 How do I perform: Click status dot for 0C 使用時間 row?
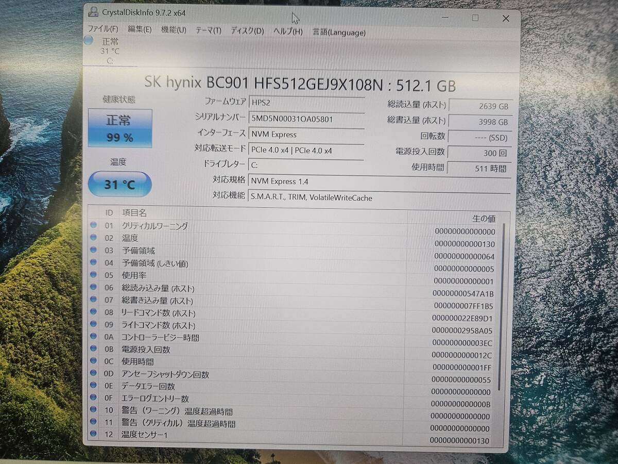point(94,360)
